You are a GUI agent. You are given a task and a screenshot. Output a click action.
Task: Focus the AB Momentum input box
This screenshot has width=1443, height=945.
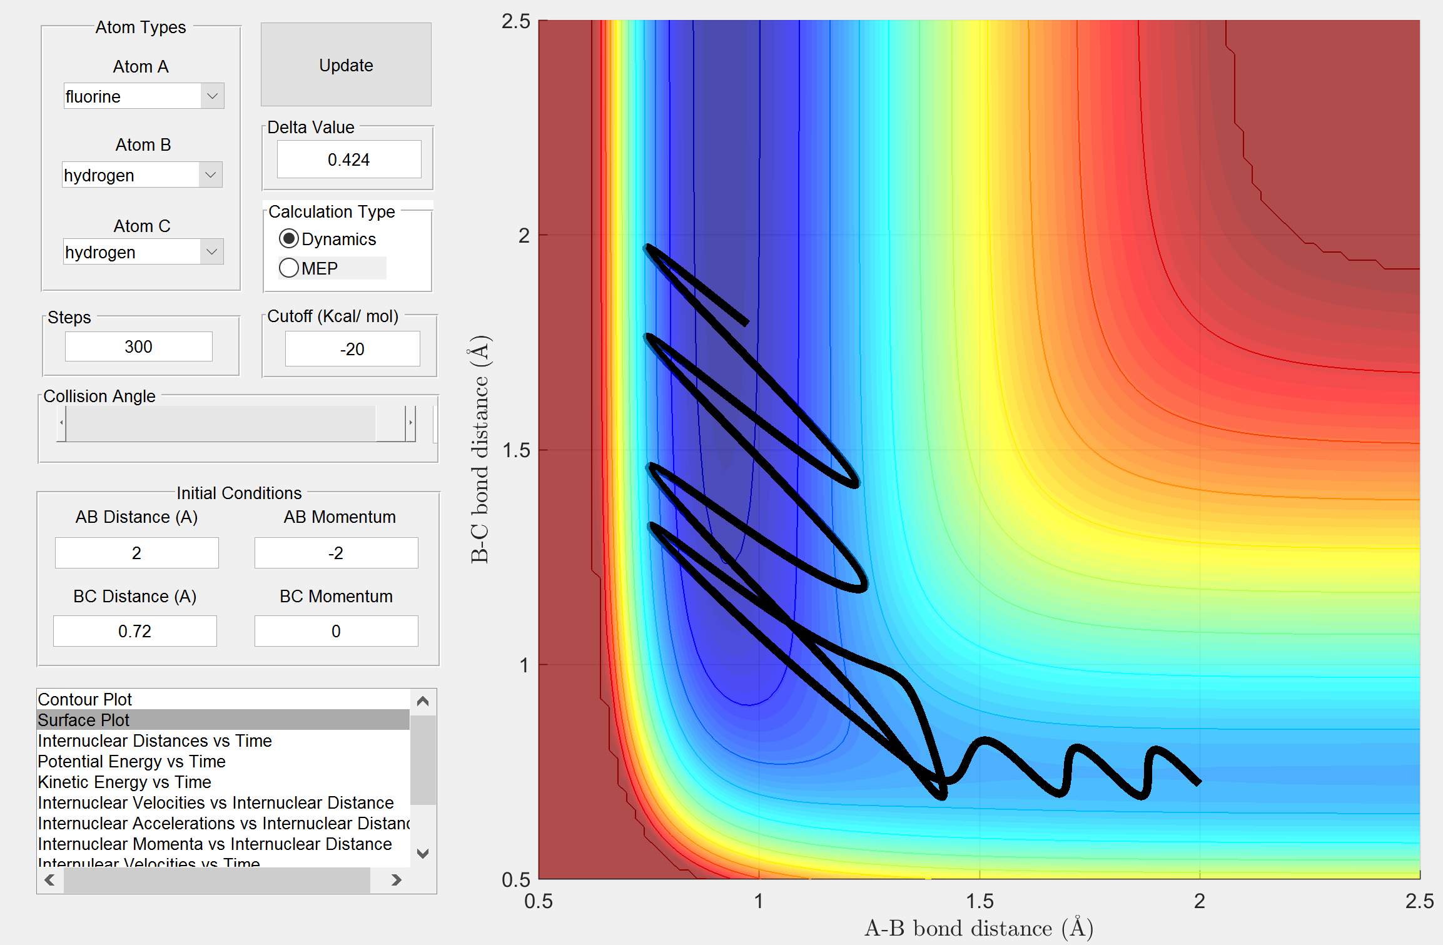pyautogui.click(x=336, y=553)
